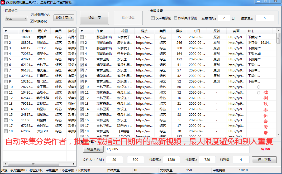Click the 发布时间 days input field
Image resolution: width=282 pixels, height=174 pixels.
pos(224,18)
